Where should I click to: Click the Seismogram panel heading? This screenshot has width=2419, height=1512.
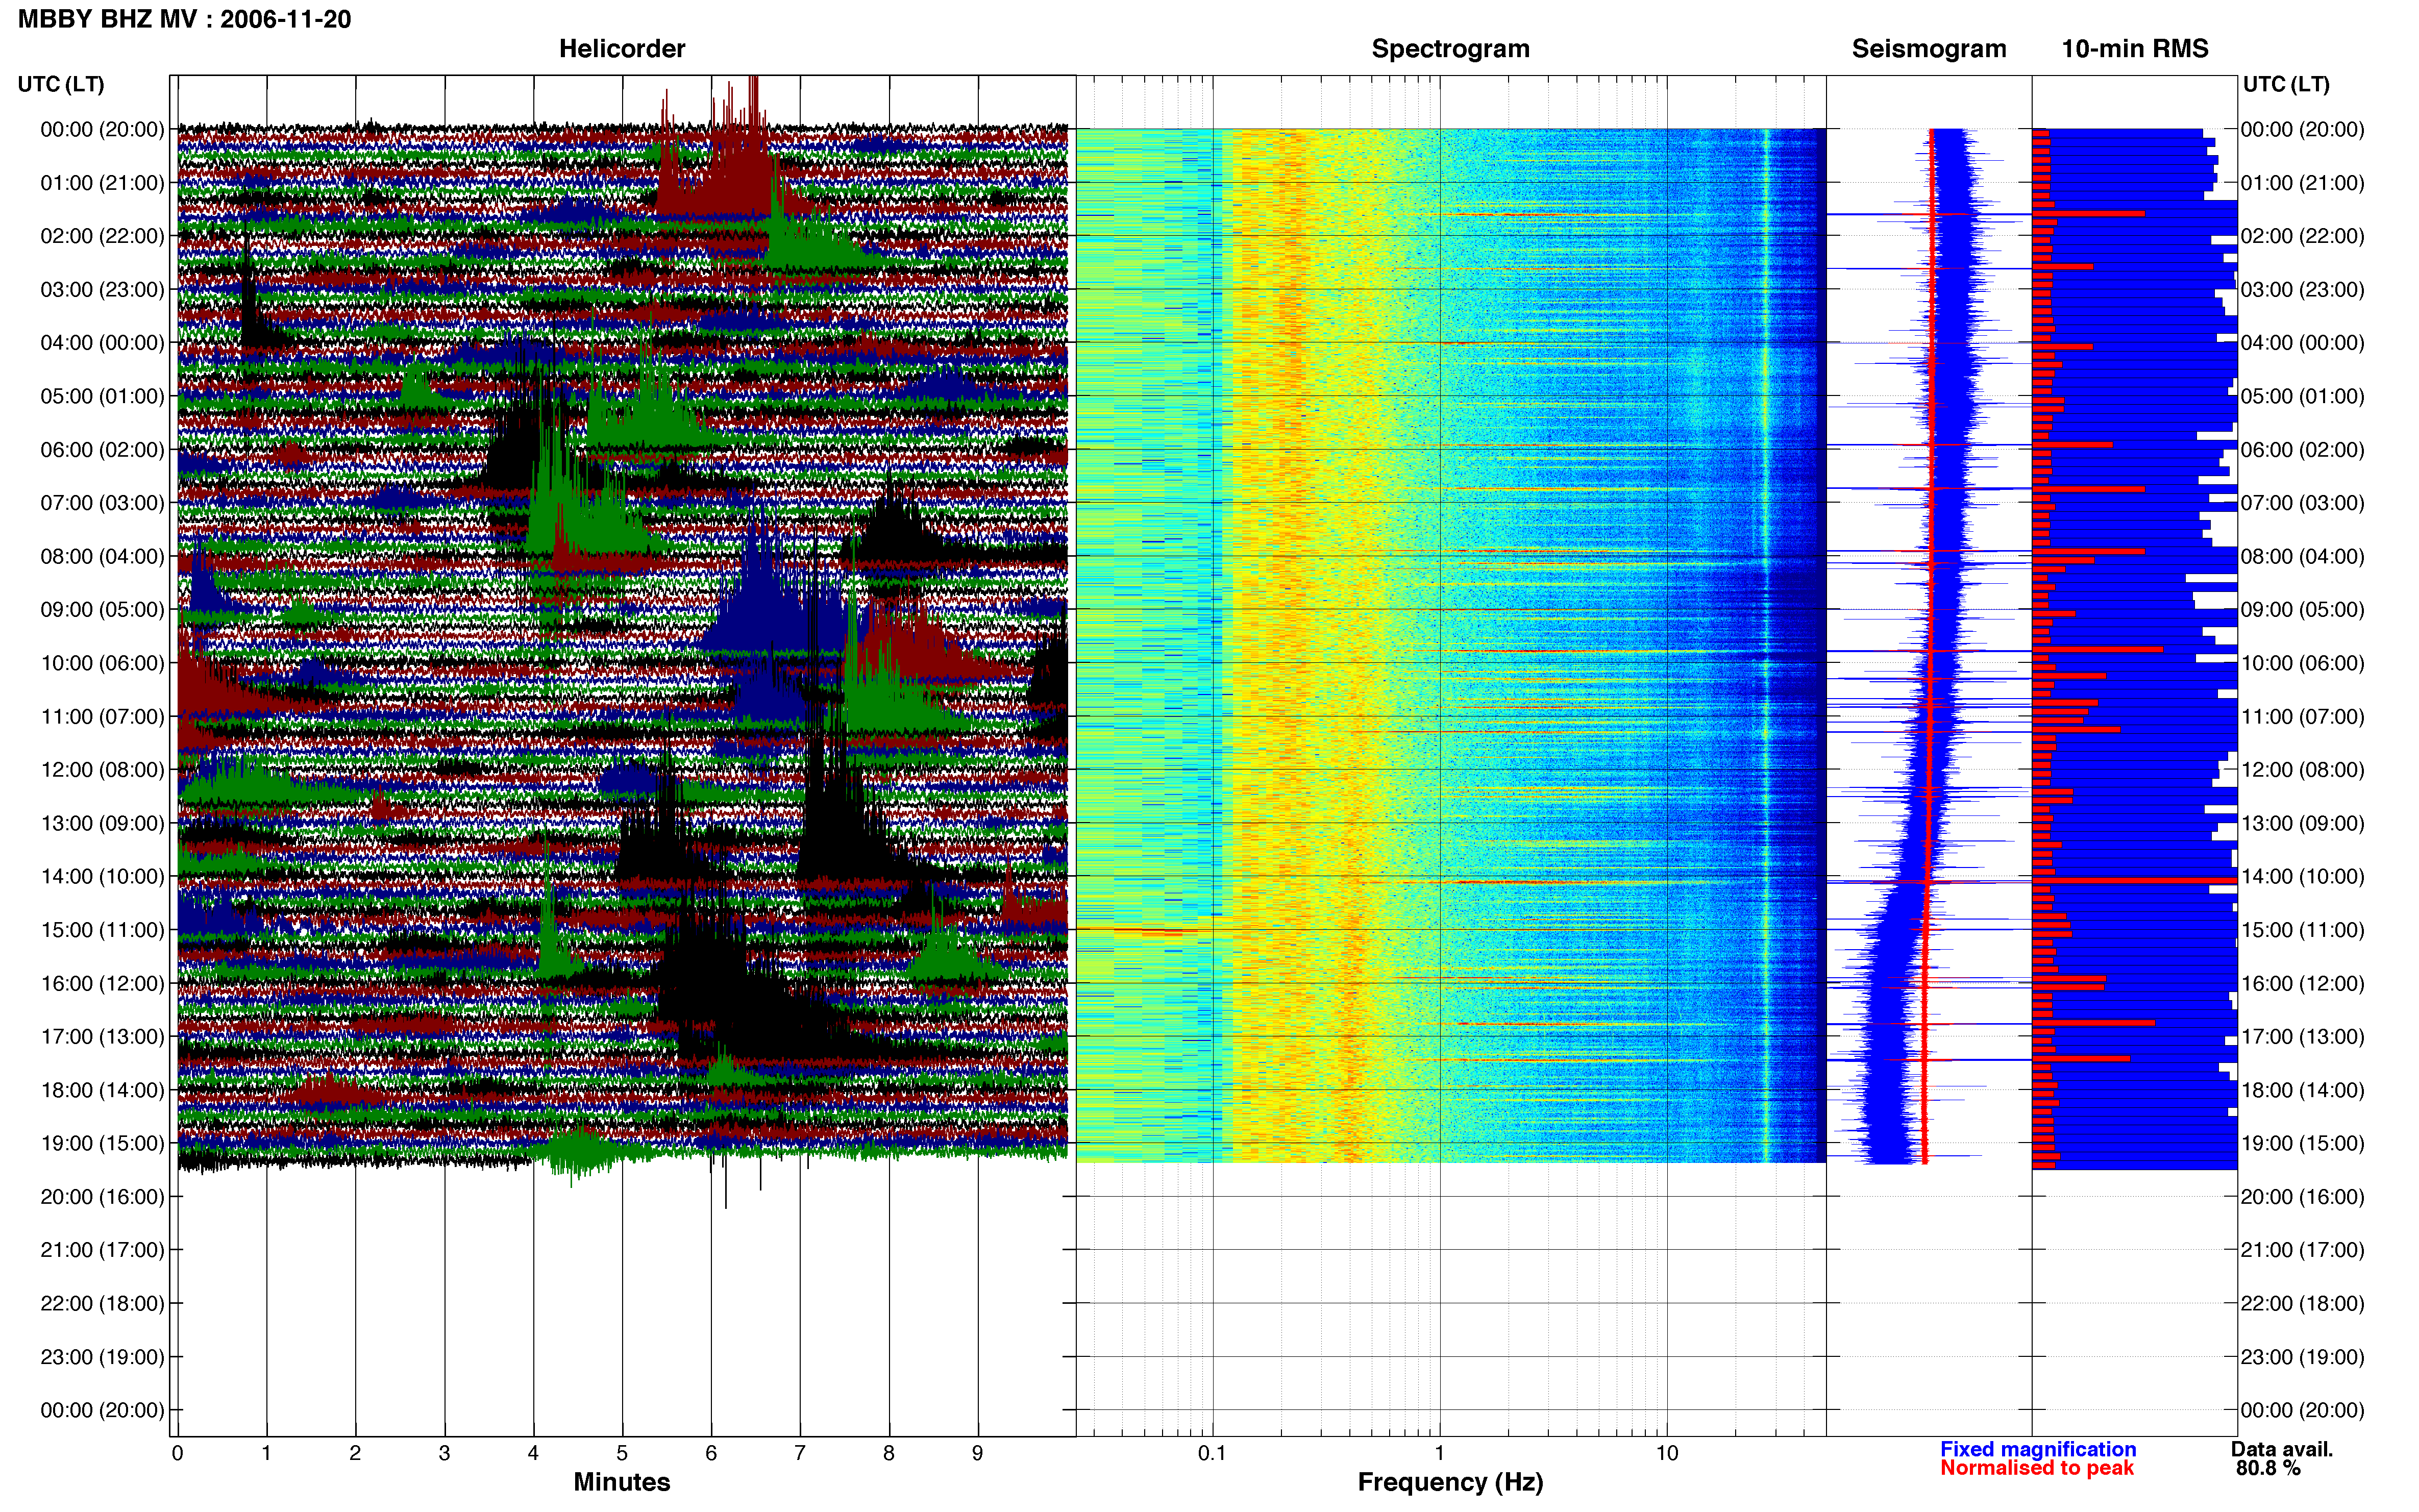point(1928,48)
